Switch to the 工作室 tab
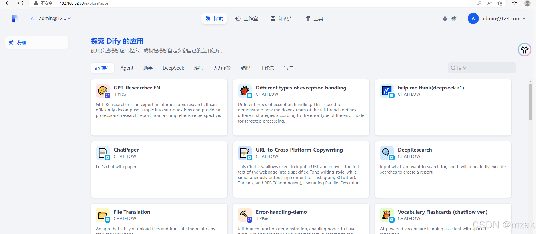 [247, 19]
